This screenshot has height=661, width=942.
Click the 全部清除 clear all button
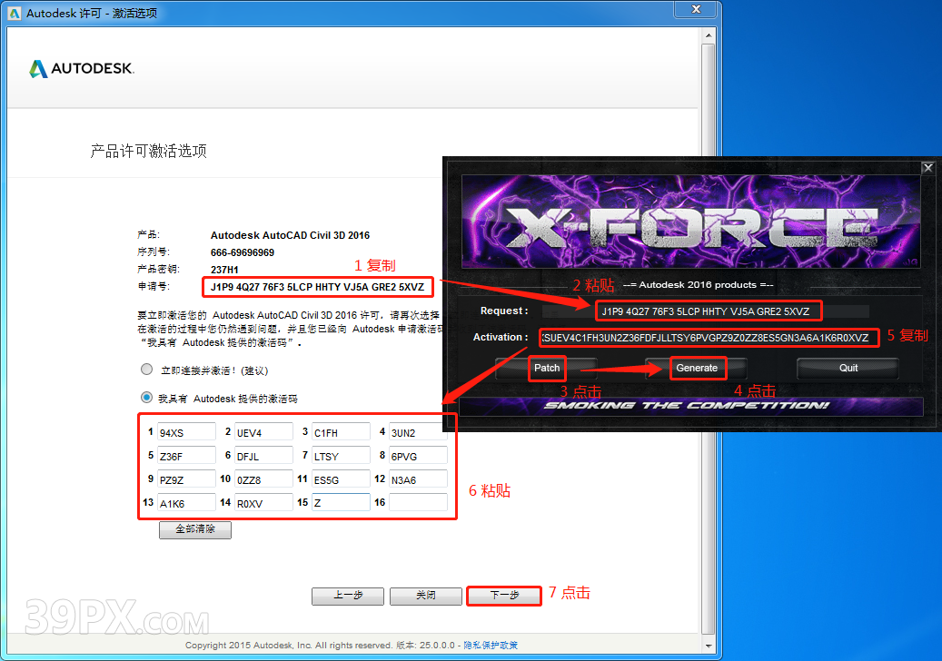tap(195, 529)
